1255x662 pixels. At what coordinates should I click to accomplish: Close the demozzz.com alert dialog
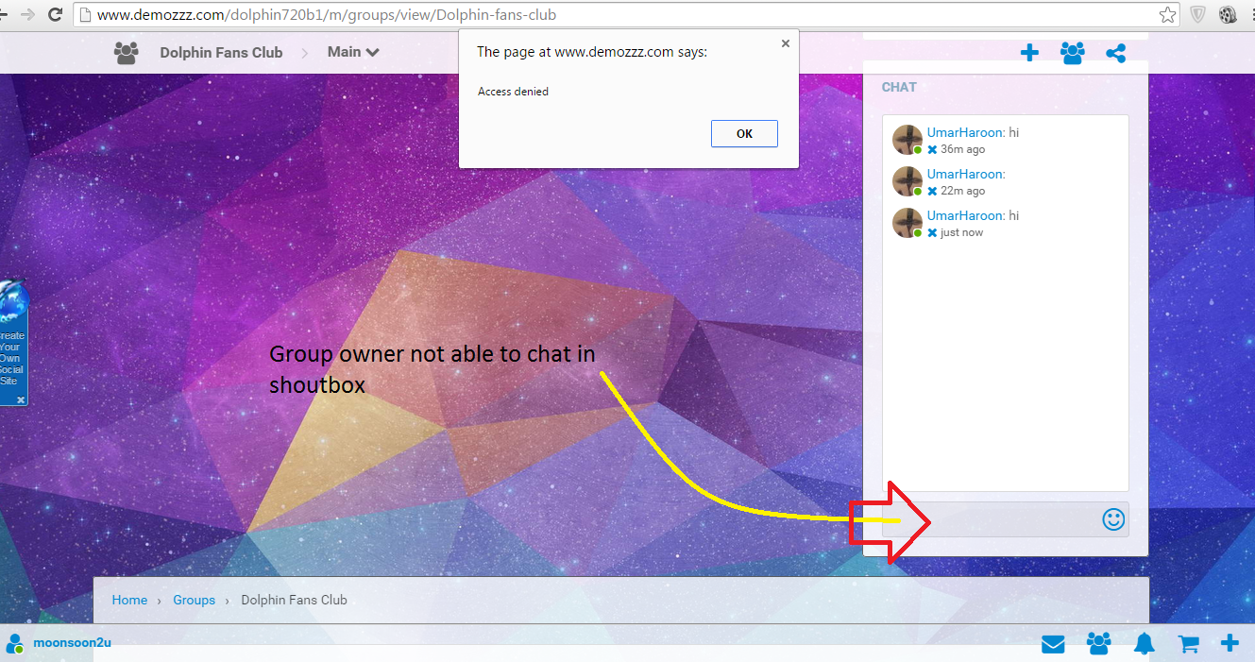click(784, 43)
